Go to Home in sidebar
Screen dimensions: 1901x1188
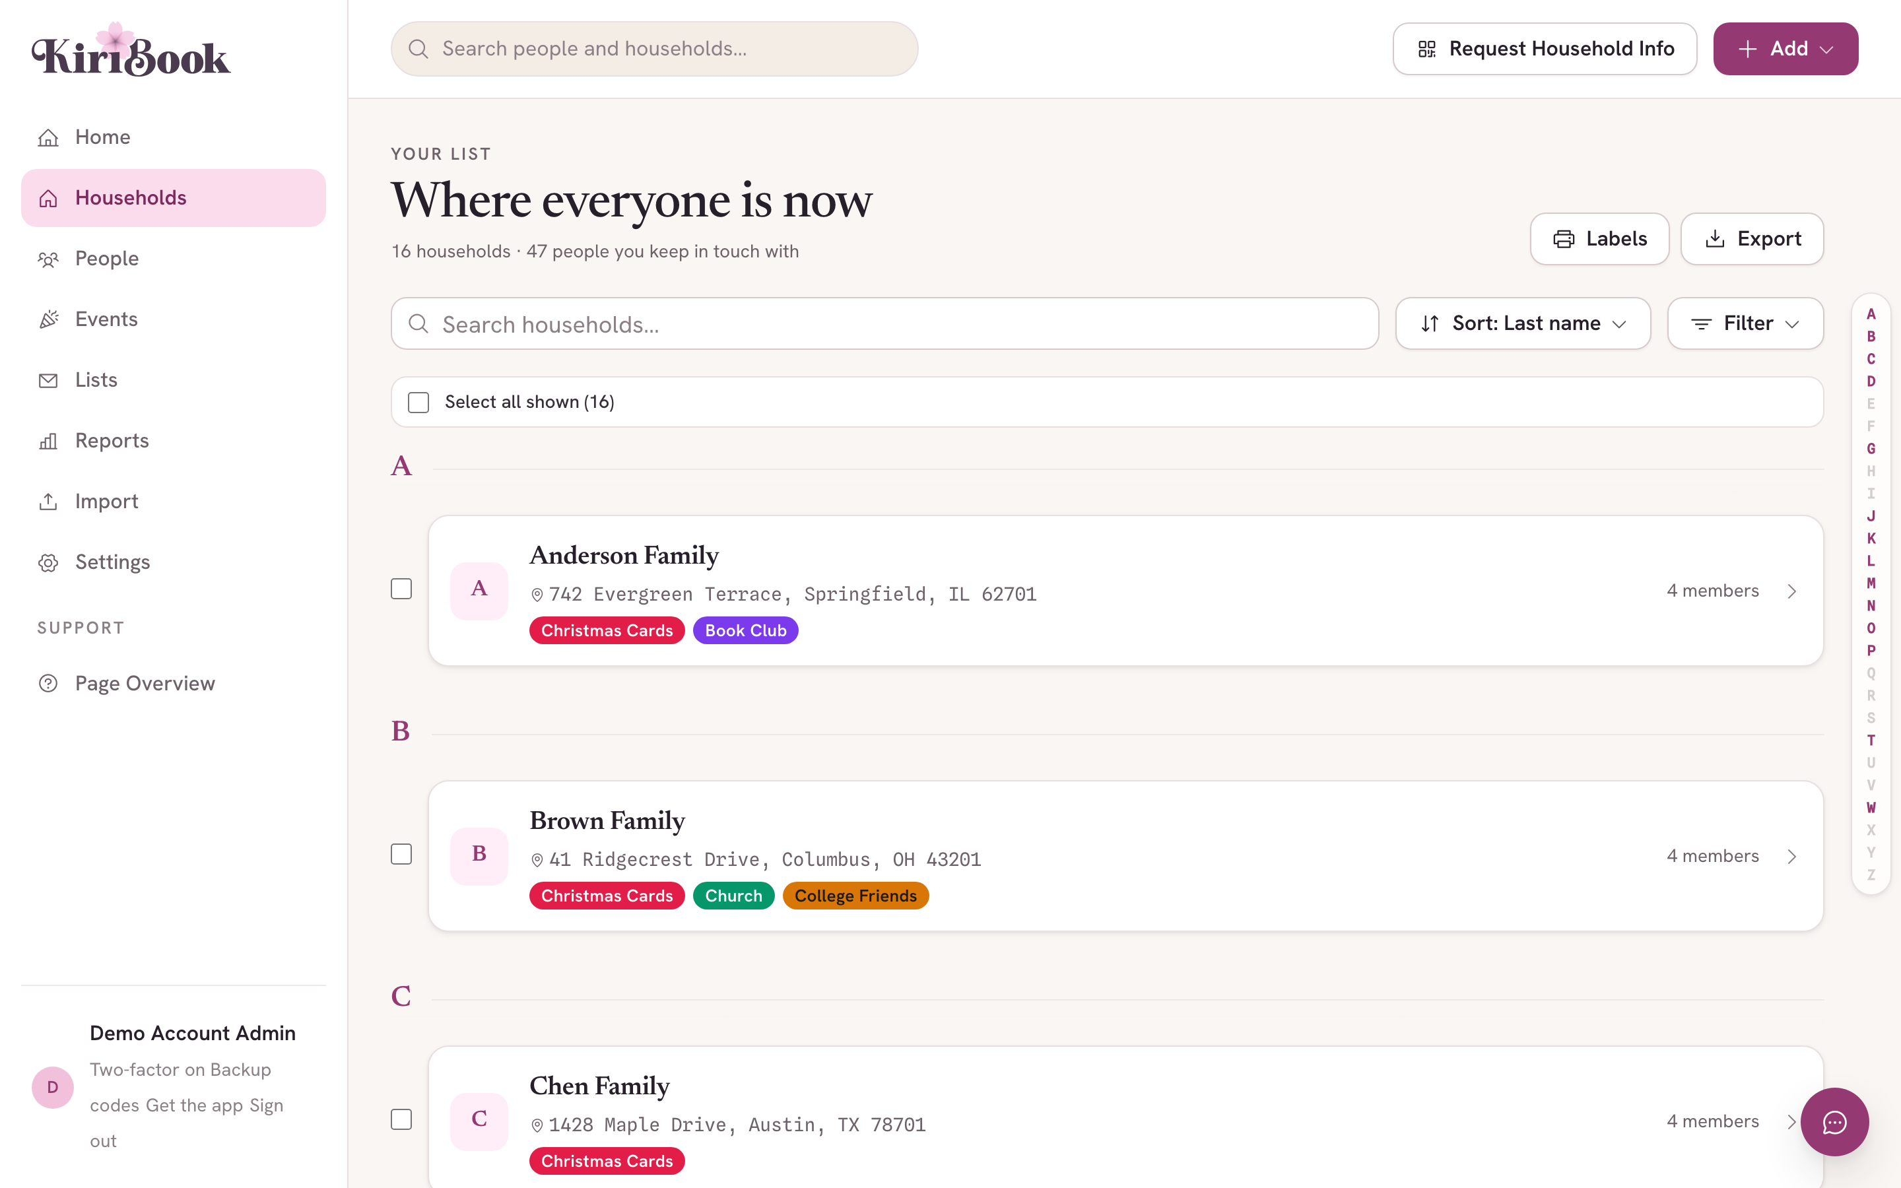(x=174, y=137)
